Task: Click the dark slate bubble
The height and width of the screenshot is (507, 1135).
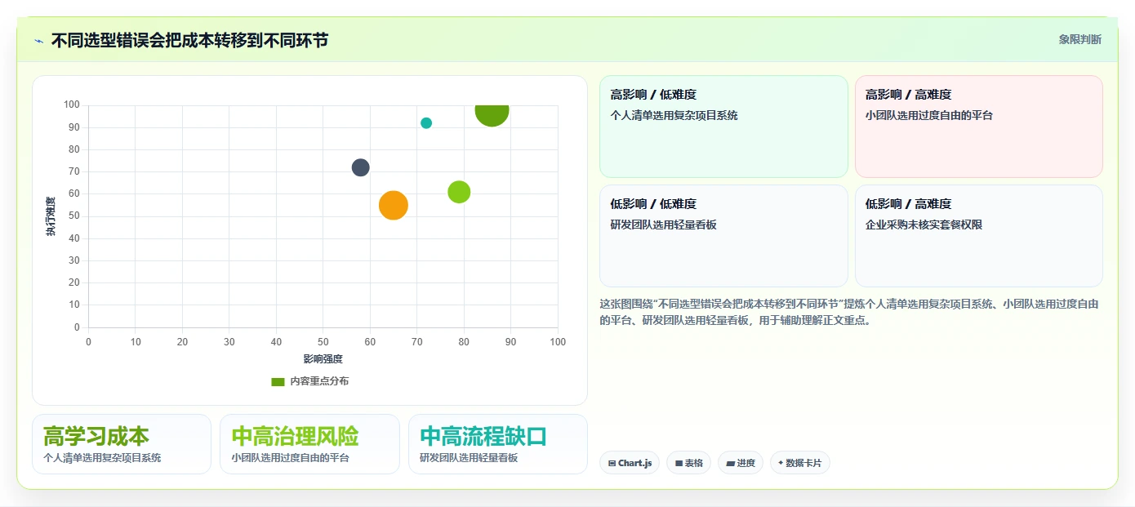Action: coord(360,167)
